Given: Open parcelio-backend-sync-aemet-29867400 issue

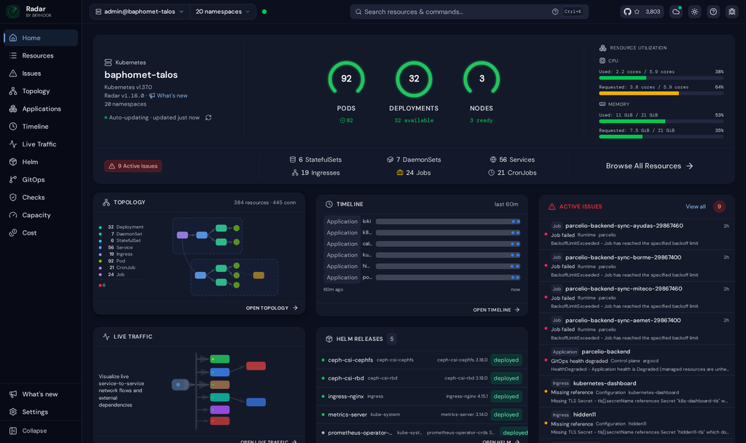Looking at the screenshot, I should (637, 329).
